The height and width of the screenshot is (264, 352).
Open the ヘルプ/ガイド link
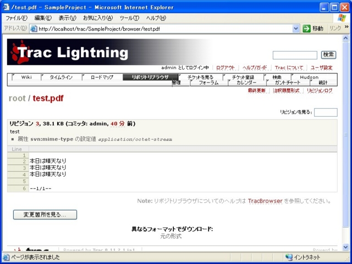click(x=255, y=68)
